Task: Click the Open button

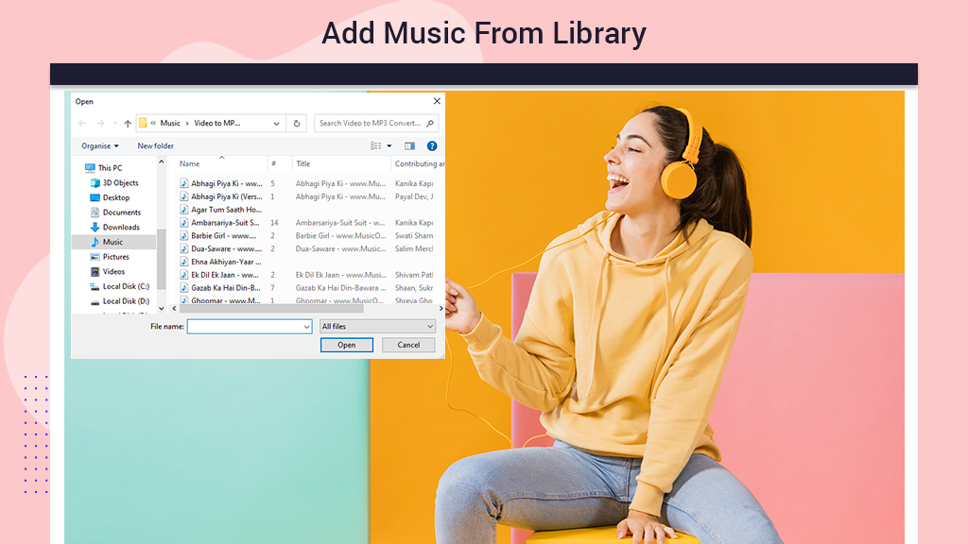Action: coord(346,345)
